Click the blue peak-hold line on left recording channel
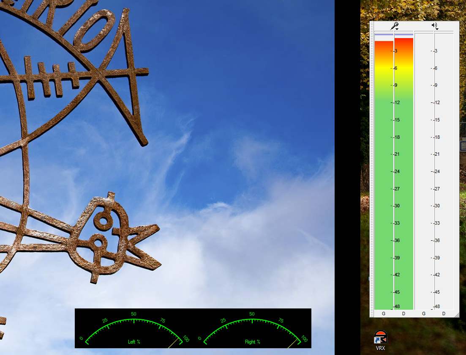 (x=384, y=35)
